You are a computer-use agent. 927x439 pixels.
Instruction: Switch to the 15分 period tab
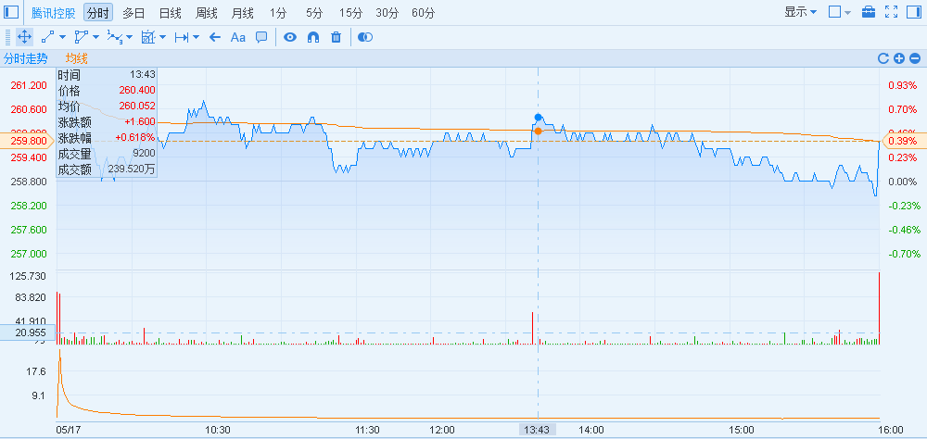click(x=350, y=13)
